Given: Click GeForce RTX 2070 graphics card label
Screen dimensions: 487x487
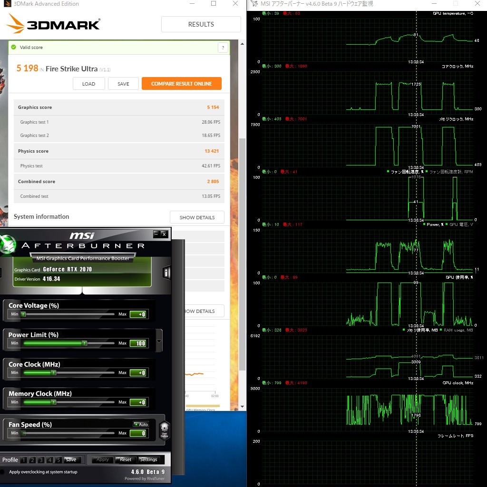Looking at the screenshot, I should pyautogui.click(x=68, y=269).
